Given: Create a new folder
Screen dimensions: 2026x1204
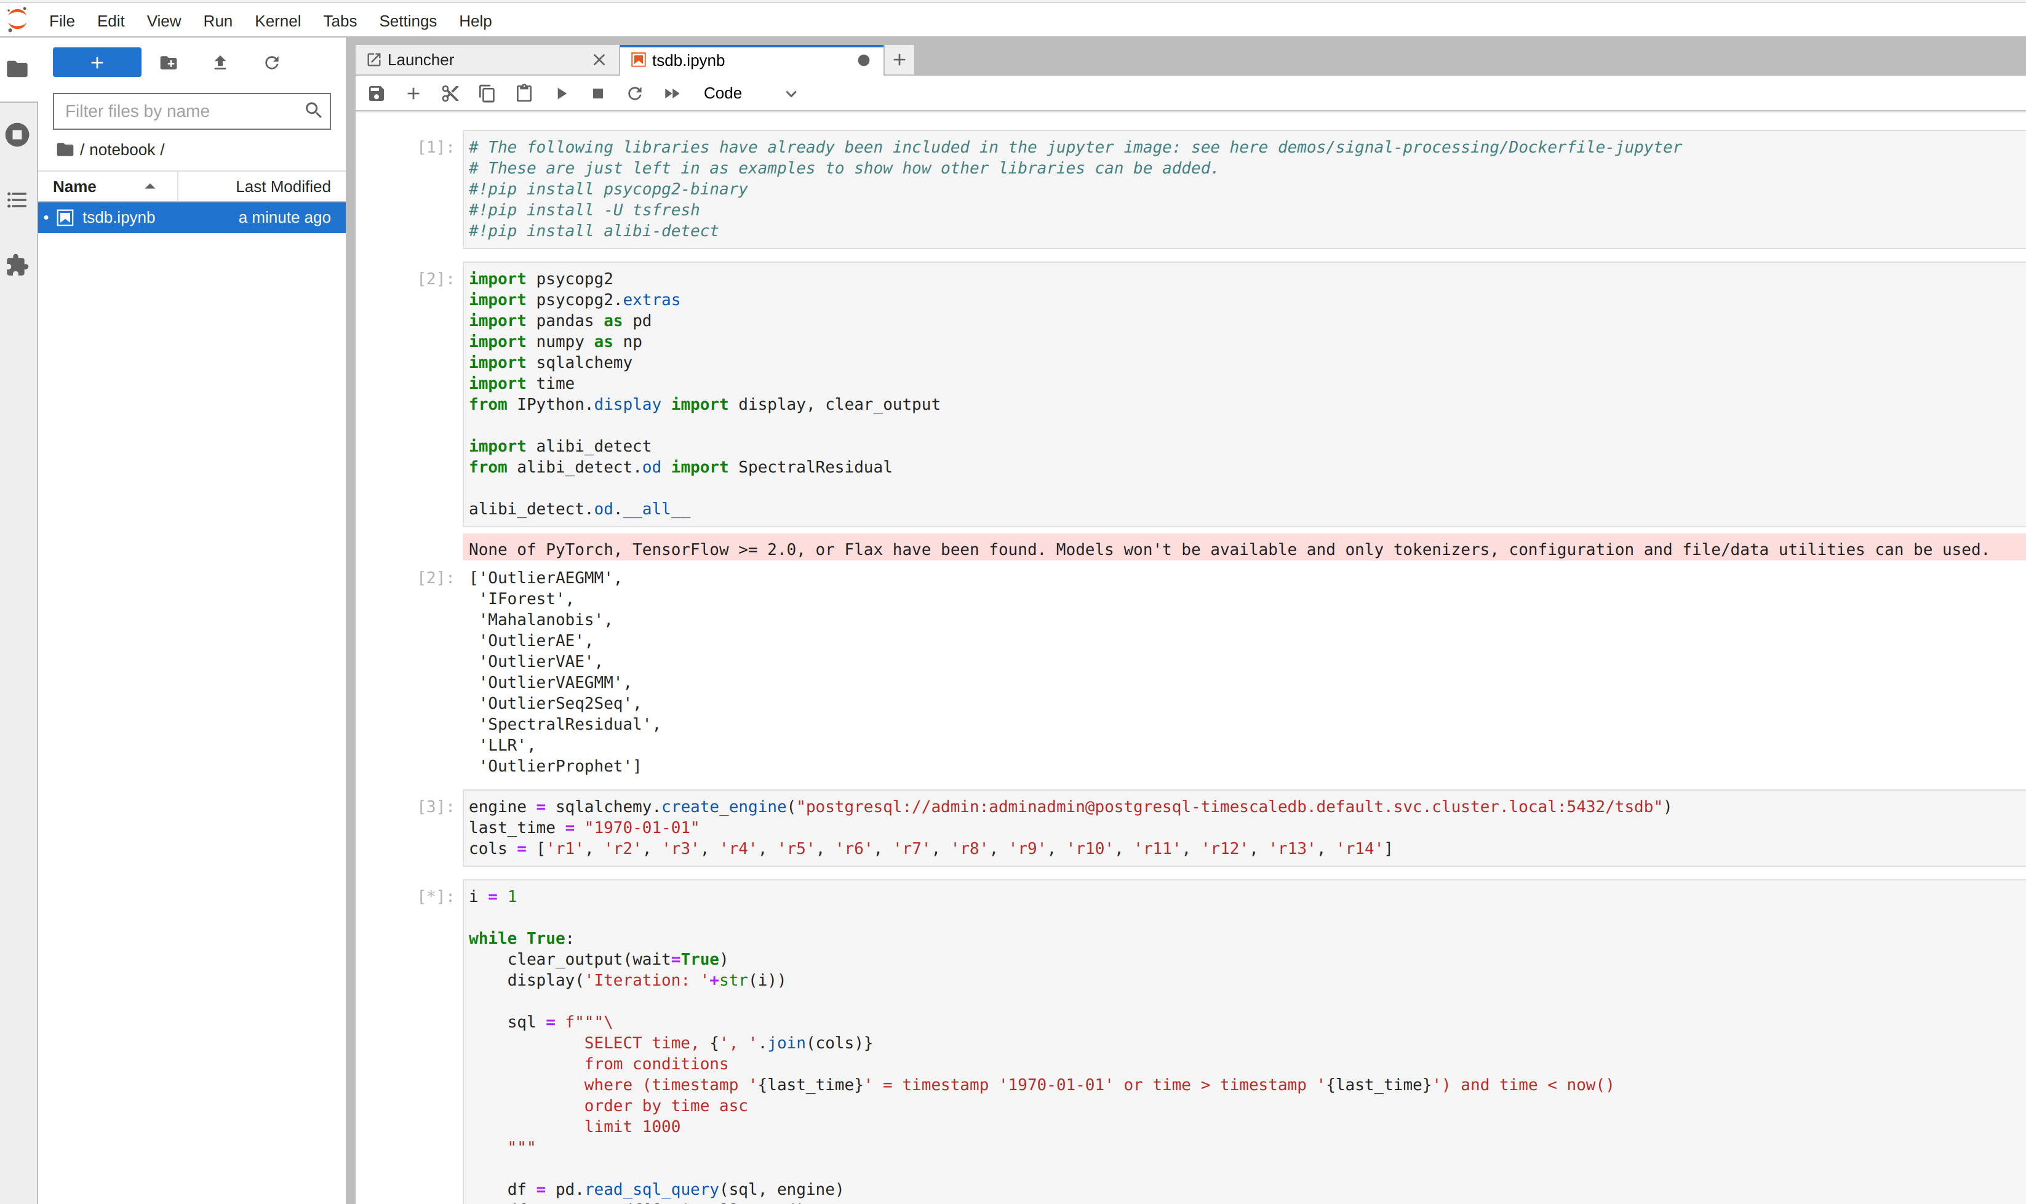Looking at the screenshot, I should (x=168, y=63).
